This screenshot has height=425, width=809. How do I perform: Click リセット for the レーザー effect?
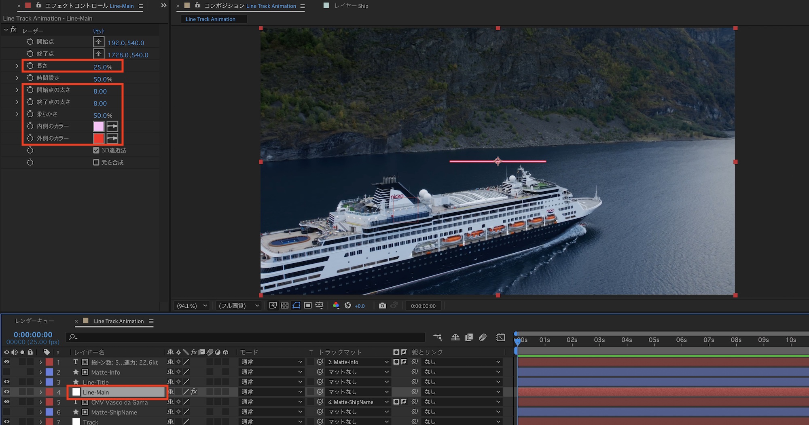(99, 31)
